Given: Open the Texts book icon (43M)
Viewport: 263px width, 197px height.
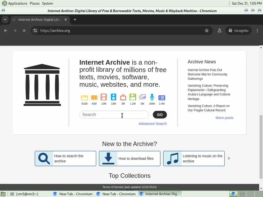Looking at the screenshot, I should [94, 98].
